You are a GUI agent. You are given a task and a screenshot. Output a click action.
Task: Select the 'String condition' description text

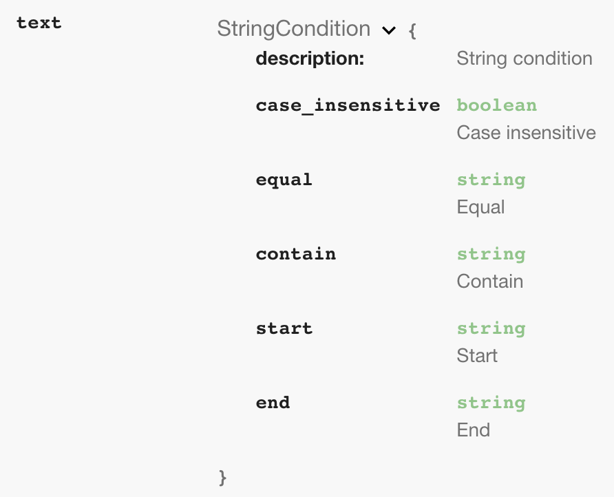524,59
